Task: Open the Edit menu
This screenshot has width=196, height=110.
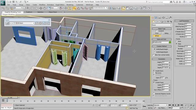Action: [9, 5]
